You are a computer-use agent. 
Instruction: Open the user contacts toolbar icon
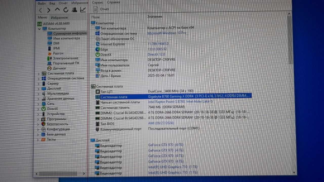74,10
